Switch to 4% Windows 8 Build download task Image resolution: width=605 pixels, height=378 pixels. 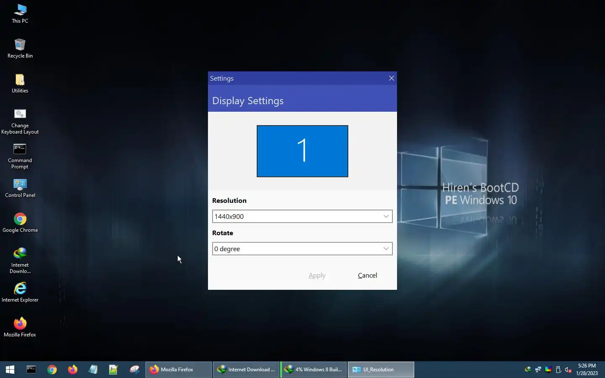[313, 370]
